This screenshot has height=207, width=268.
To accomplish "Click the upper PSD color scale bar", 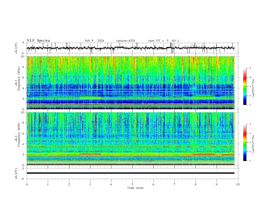I will 245,87.
